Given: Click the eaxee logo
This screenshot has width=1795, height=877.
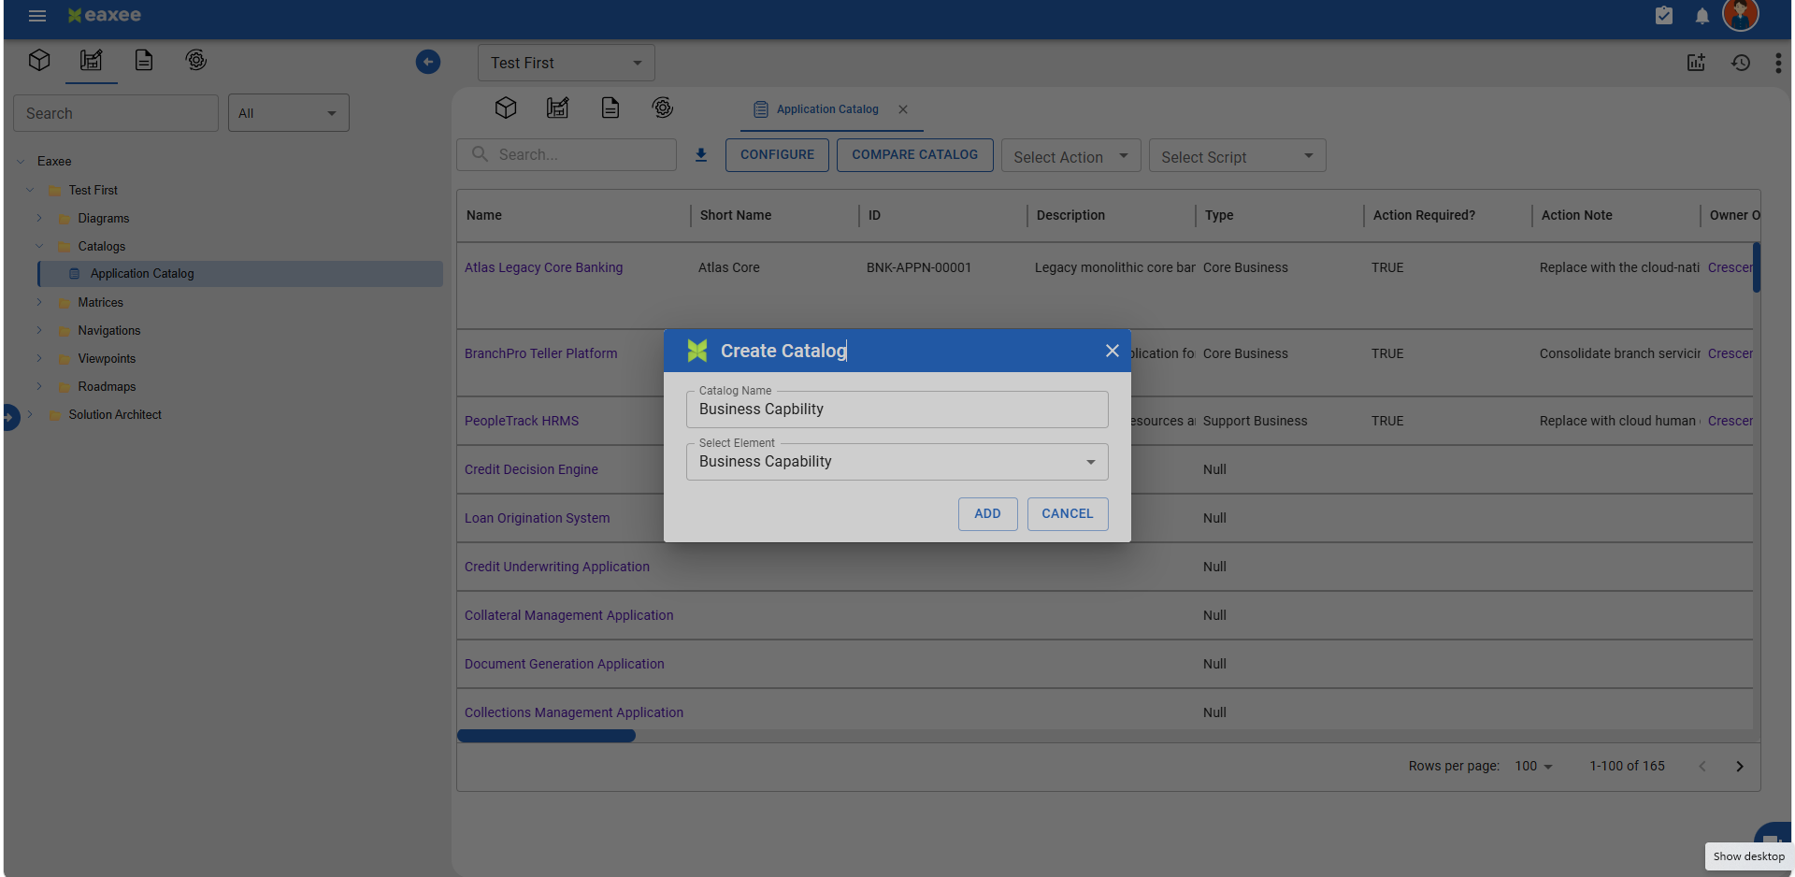Looking at the screenshot, I should [x=105, y=15].
